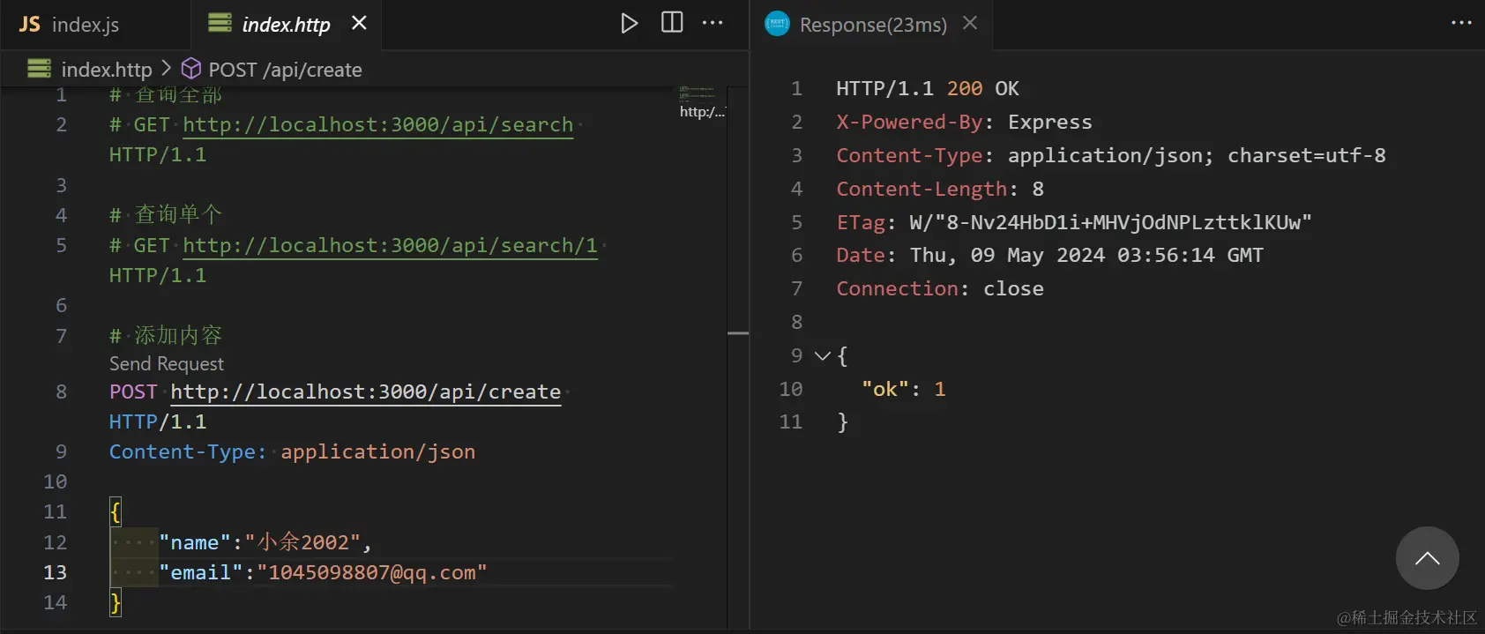Click the response Content-Type charset line
This screenshot has width=1485, height=634.
[x=1110, y=155]
